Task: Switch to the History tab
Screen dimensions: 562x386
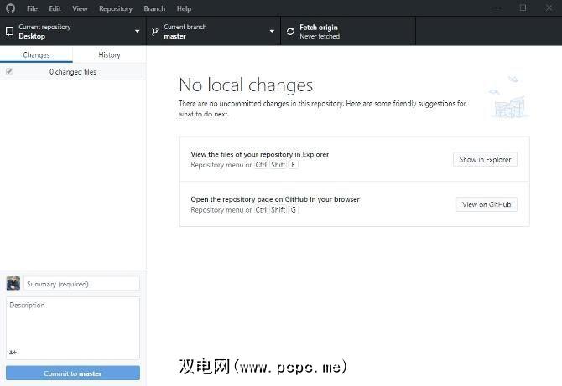Action: point(109,55)
